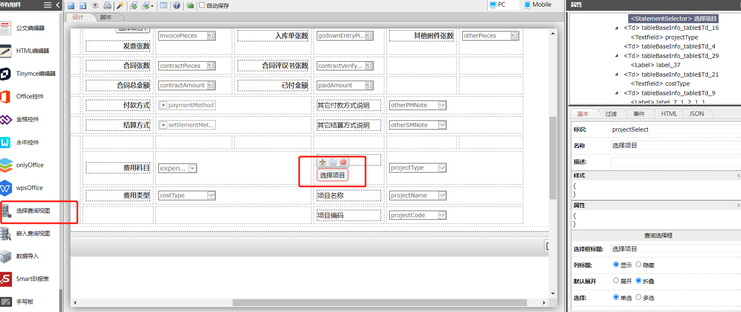Click the copy icon above 选择项目 button

point(333,162)
